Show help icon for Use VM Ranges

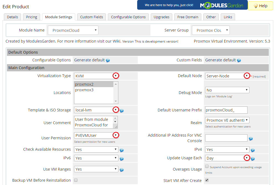coord(122,170)
